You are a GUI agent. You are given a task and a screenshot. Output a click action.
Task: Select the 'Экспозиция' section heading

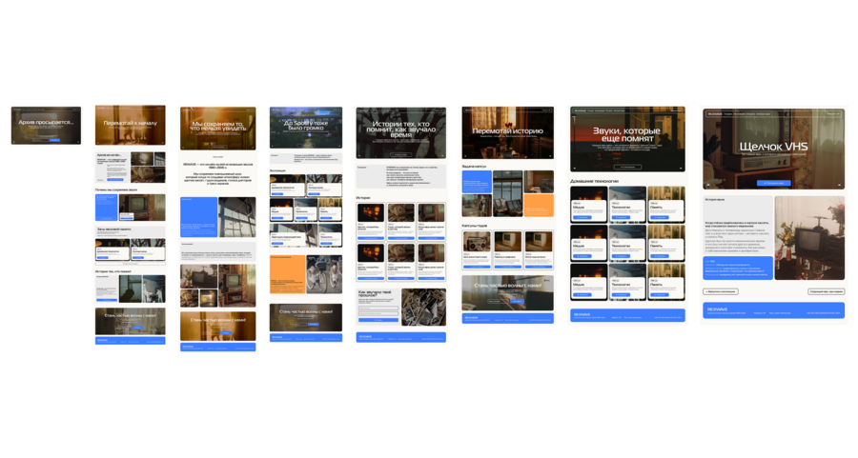tap(277, 170)
